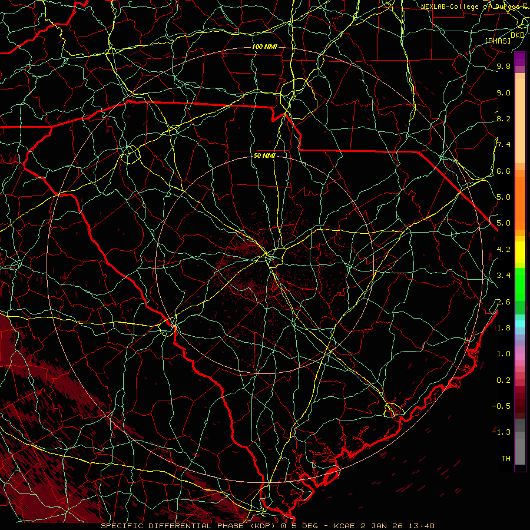Click the "KCAE 2 JAN 26 13:40" timestamp
This screenshot has width=530, height=530.
tap(384, 526)
